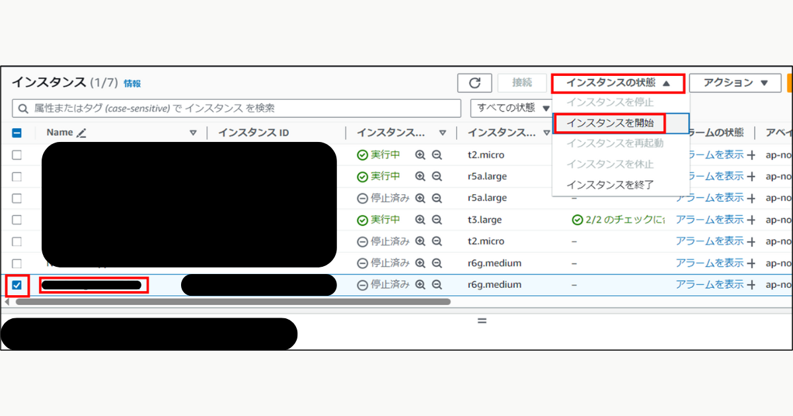Check the checkbox for the first instance row
Image resolution: width=793 pixels, height=416 pixels.
(x=17, y=154)
